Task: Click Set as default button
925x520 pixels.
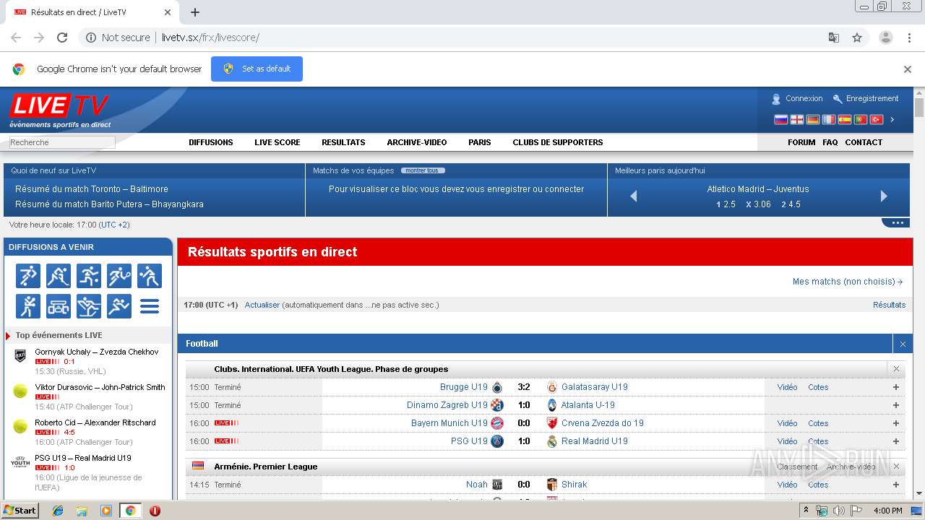Action: [x=257, y=69]
